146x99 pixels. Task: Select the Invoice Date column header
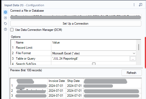(57, 81)
